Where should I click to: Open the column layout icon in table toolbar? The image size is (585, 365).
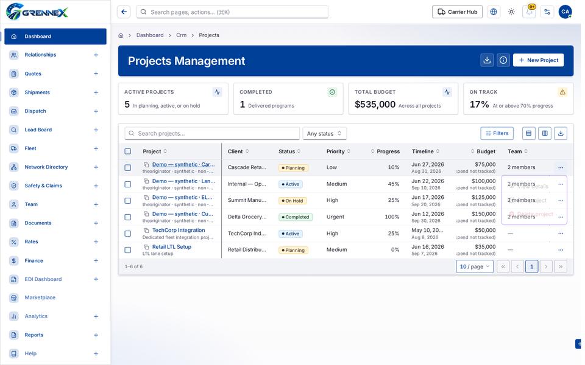[545, 133]
